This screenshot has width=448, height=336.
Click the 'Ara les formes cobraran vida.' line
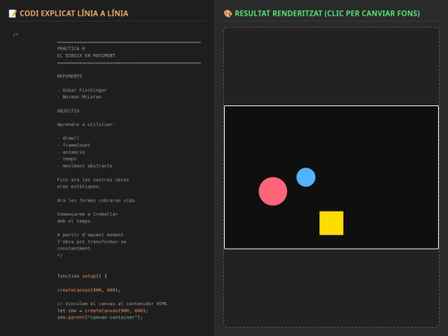tap(97, 200)
